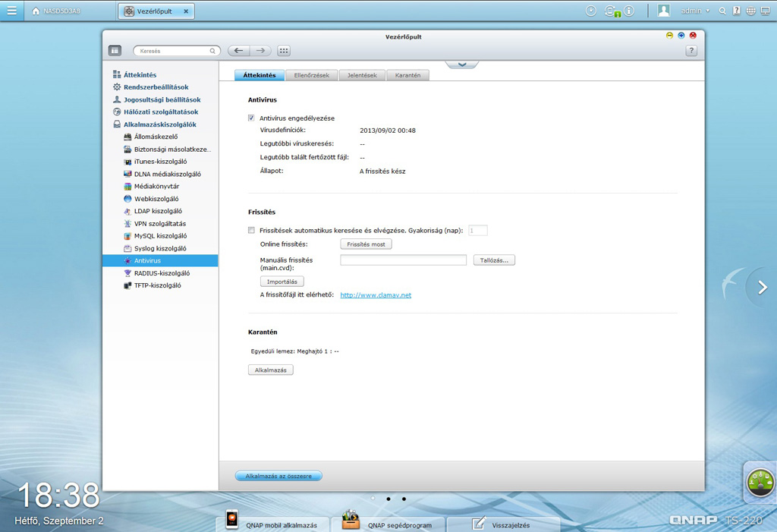777x532 pixels.
Task: Open the background tasks clock icon
Action: (x=590, y=11)
